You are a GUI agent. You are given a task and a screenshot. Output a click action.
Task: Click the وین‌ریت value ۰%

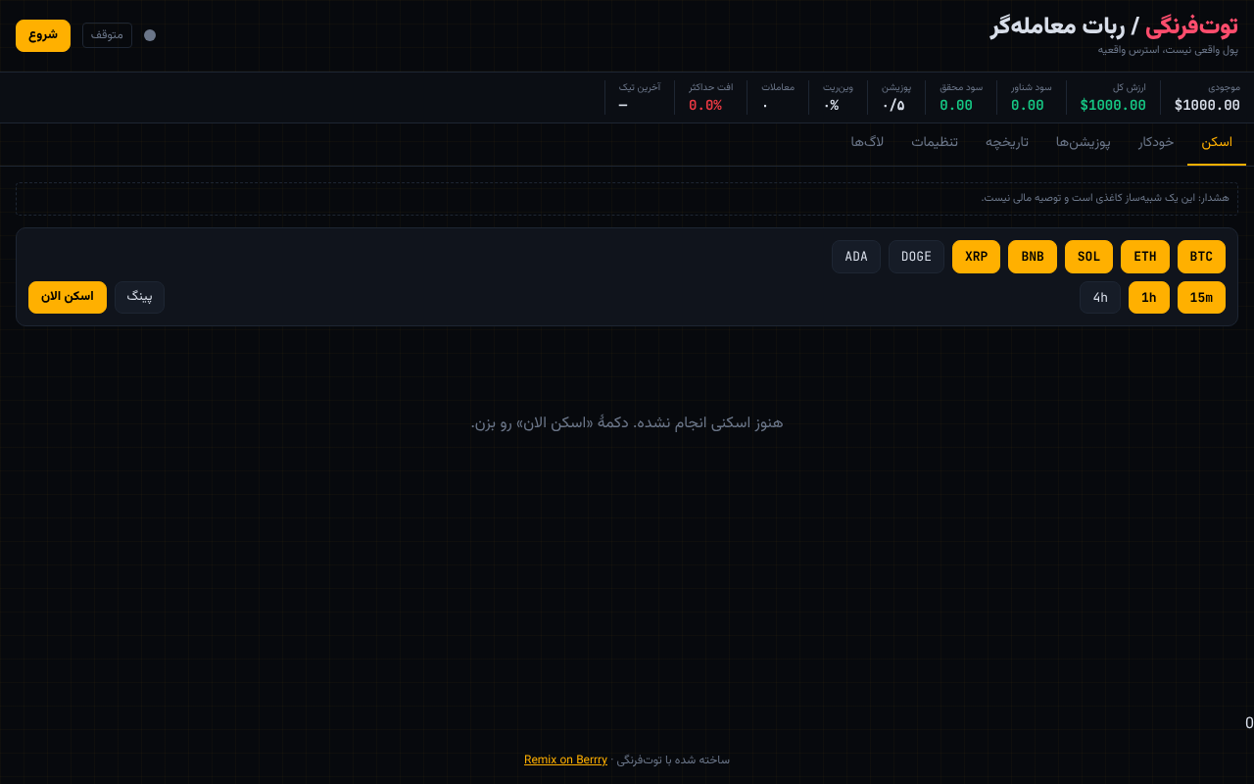831,106
